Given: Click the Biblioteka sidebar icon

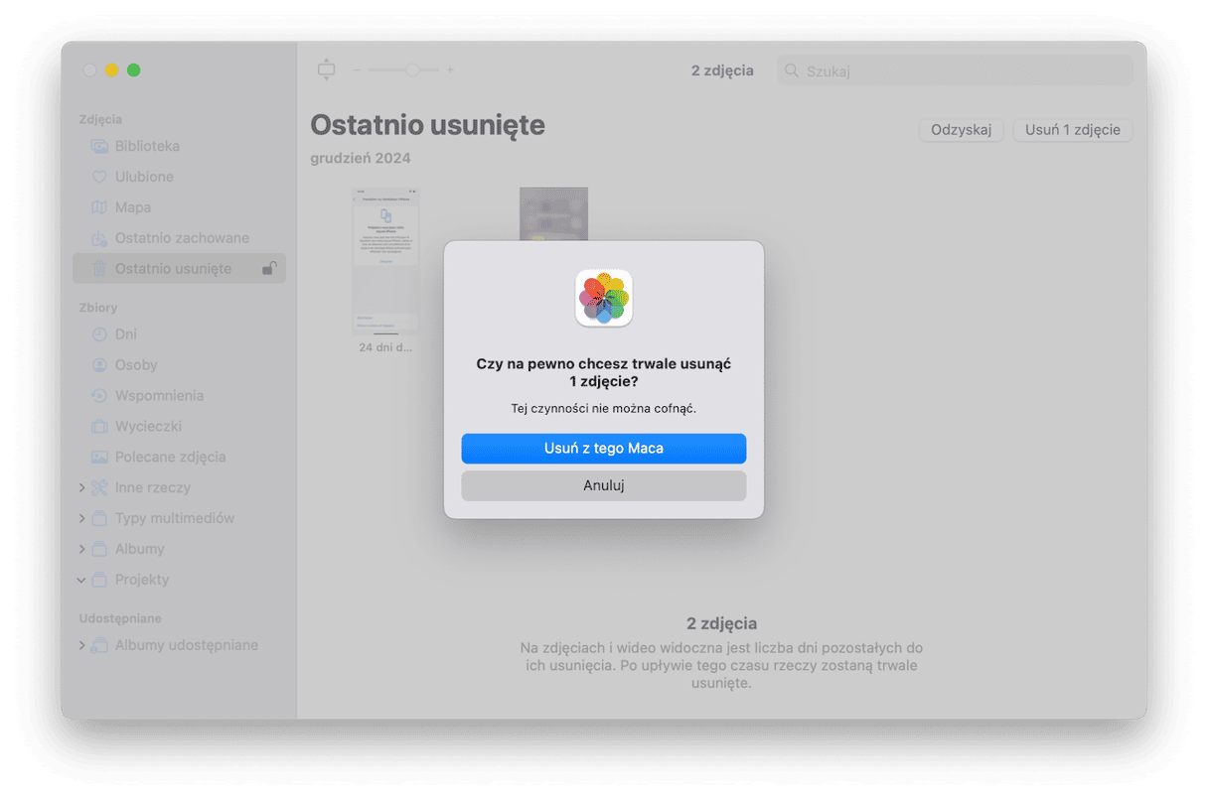Looking at the screenshot, I should 99,146.
